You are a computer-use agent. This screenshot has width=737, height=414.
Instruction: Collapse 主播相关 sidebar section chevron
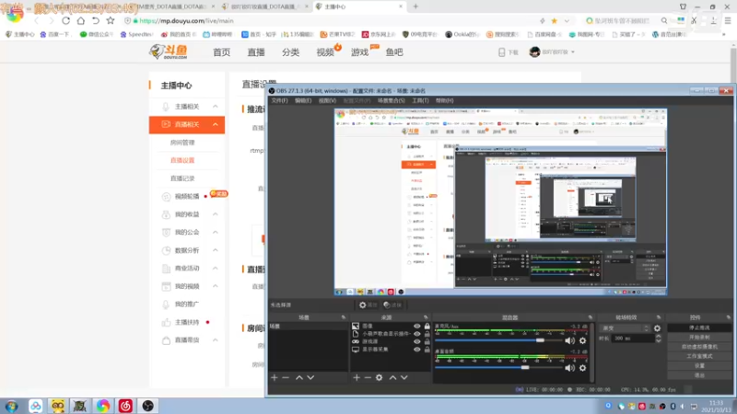pos(216,107)
